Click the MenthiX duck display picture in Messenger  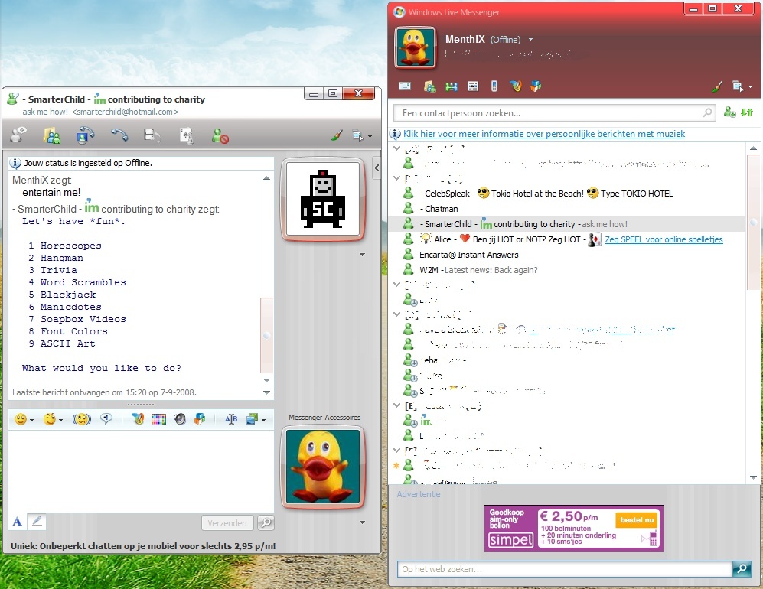tap(415, 47)
